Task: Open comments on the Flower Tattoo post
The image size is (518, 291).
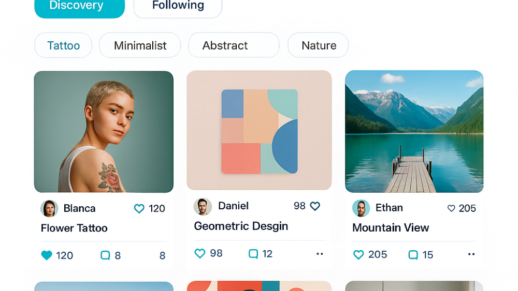Action: coord(105,255)
